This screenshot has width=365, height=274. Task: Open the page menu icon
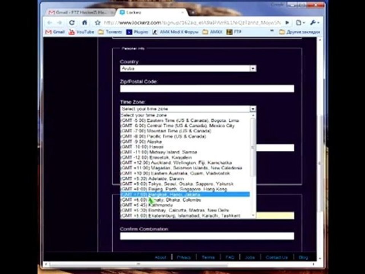(300, 22)
